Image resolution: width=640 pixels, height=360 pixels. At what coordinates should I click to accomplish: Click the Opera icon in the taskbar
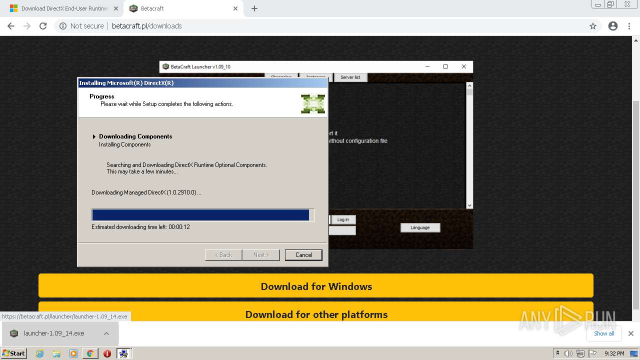click(107, 353)
